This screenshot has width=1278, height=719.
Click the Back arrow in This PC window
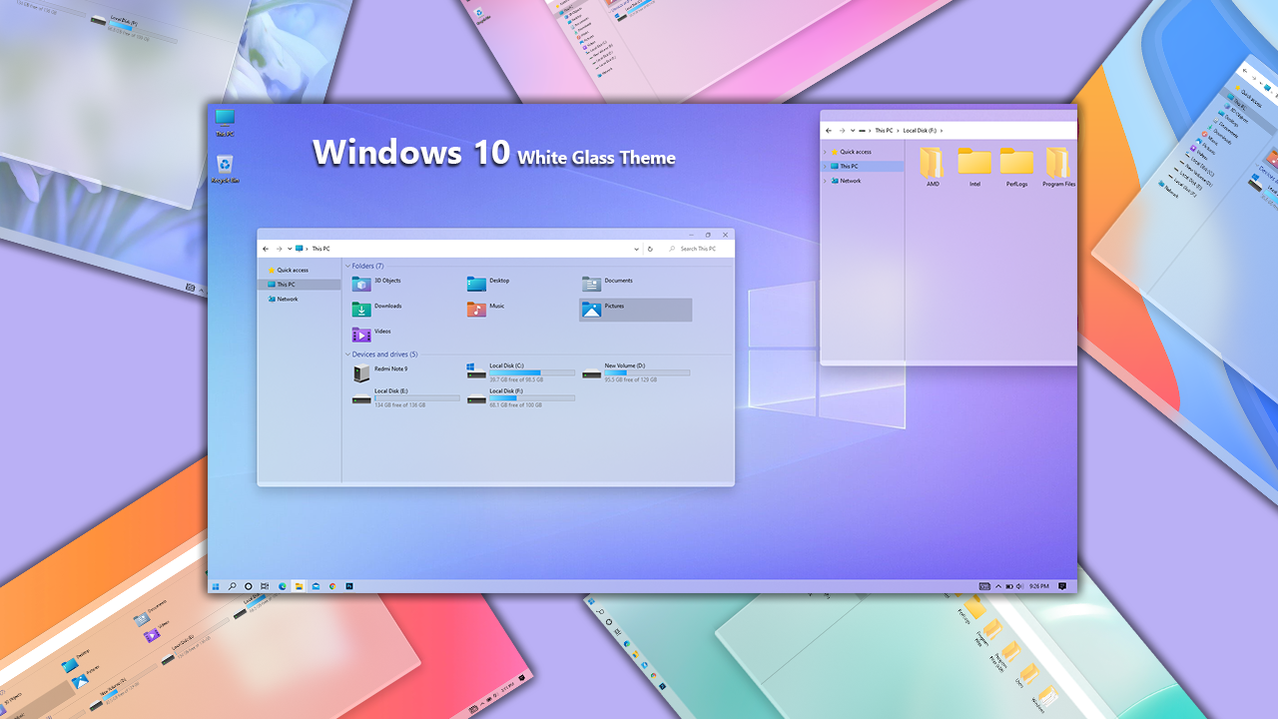[x=266, y=249]
